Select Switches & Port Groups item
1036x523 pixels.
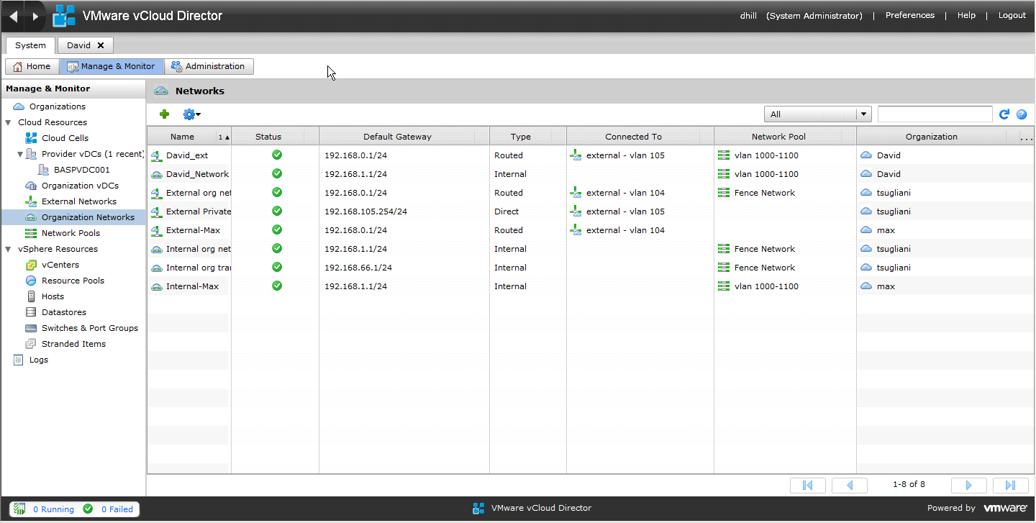90,328
